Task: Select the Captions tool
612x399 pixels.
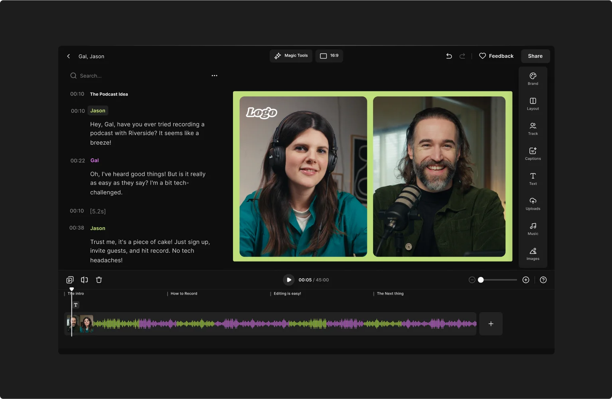Action: tap(533, 153)
